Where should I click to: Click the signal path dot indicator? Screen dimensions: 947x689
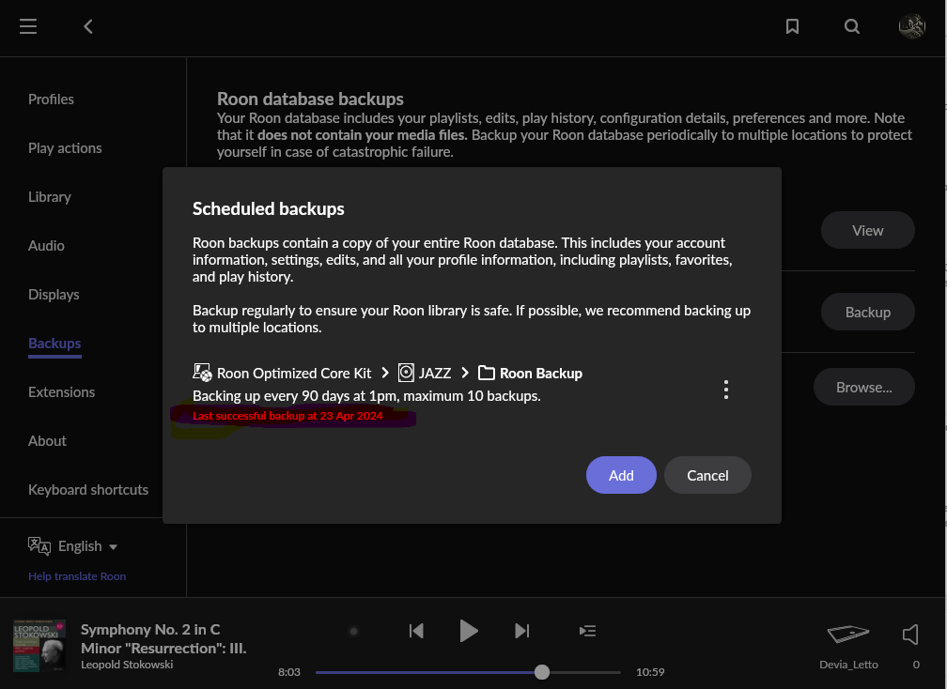354,631
